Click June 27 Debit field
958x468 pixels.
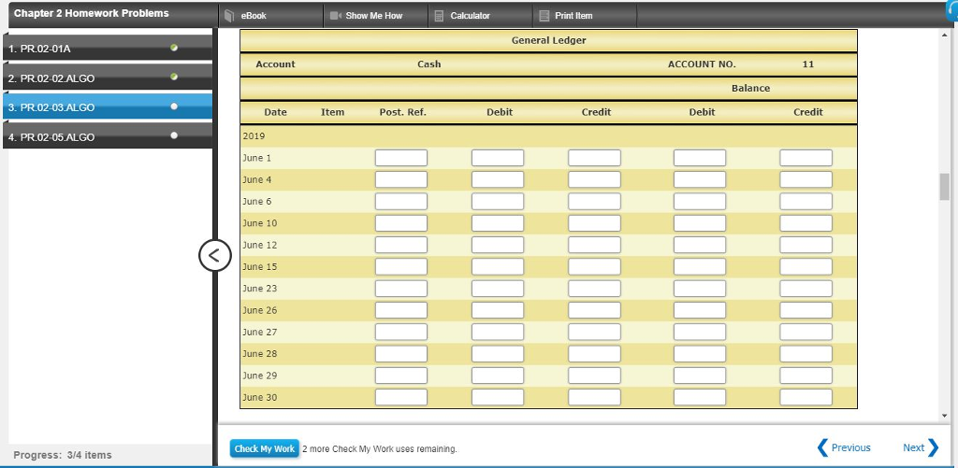coord(498,332)
